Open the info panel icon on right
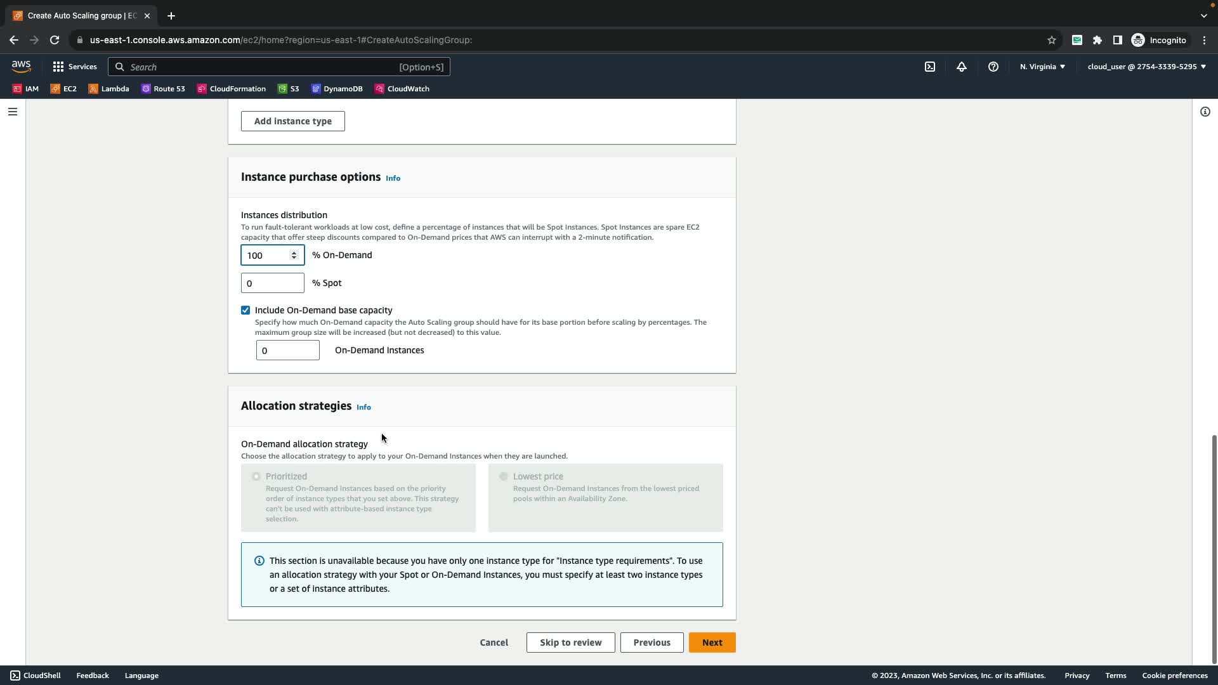Viewport: 1218px width, 685px height. pos(1205,112)
